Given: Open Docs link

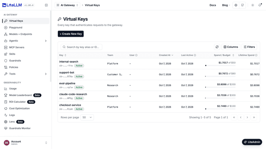Looking at the screenshot, I should [213, 5].
